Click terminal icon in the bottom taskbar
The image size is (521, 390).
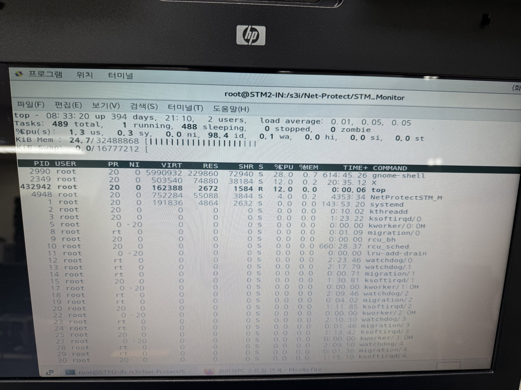click(x=70, y=372)
